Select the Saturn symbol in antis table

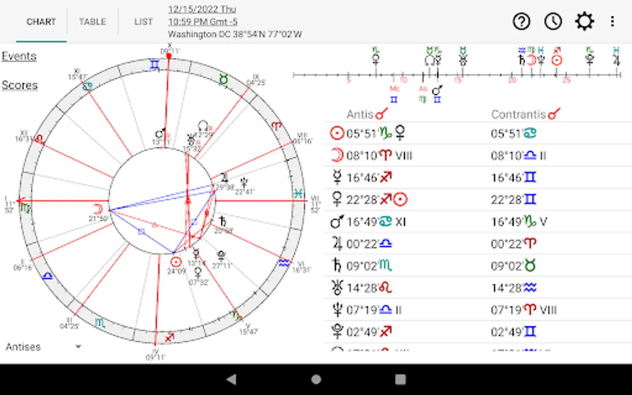[337, 266]
